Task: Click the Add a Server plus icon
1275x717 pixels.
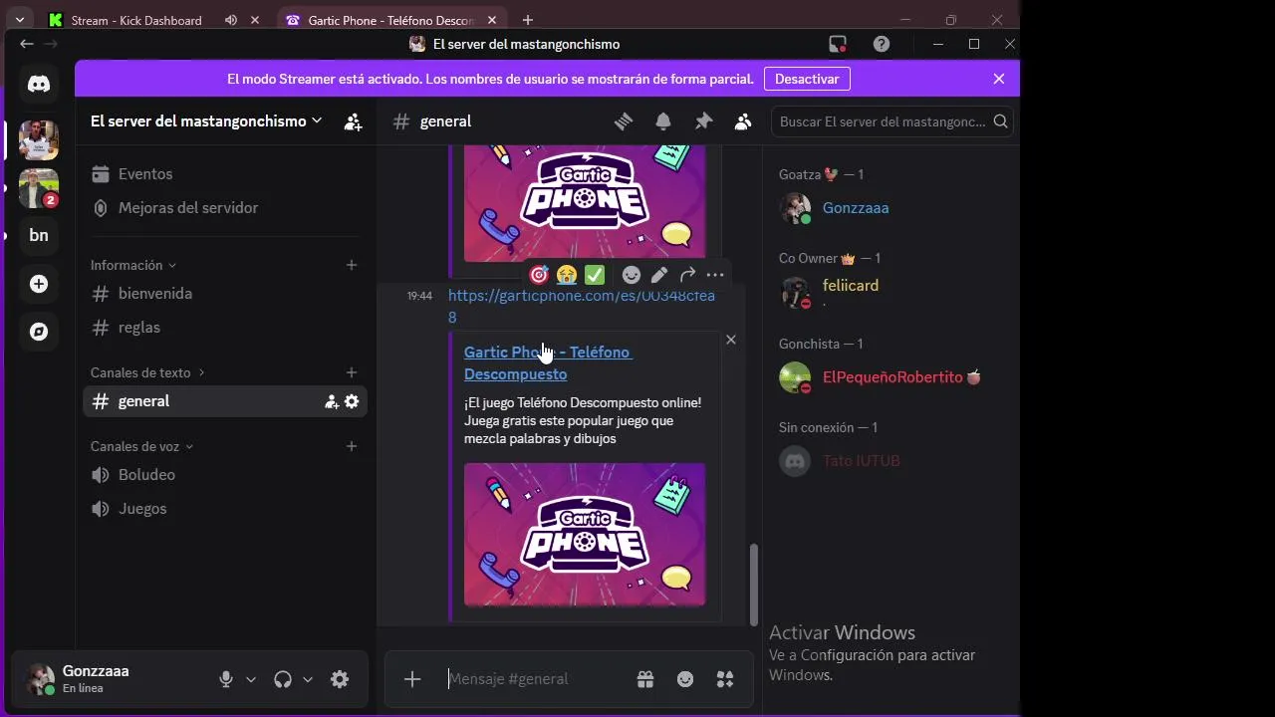Action: click(39, 284)
